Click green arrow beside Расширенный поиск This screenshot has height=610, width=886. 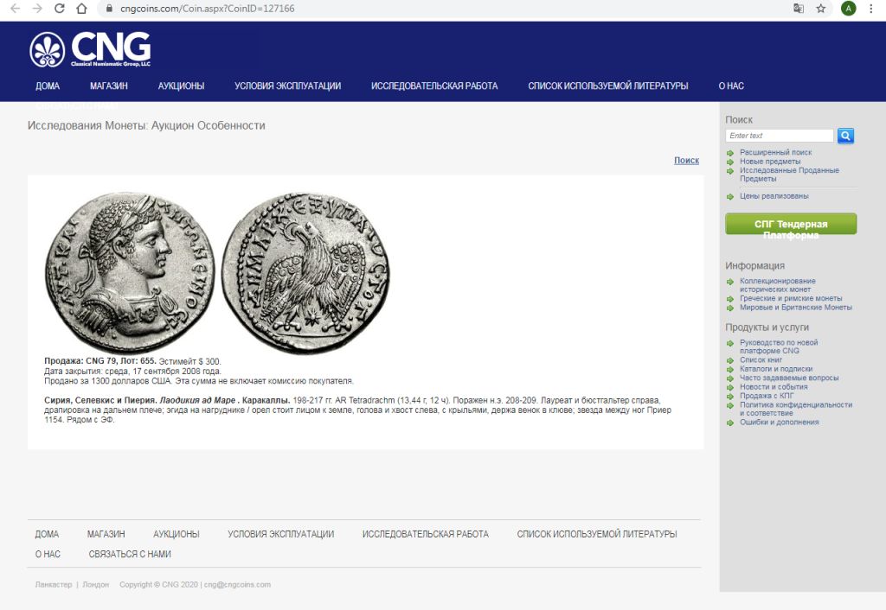tap(730, 153)
